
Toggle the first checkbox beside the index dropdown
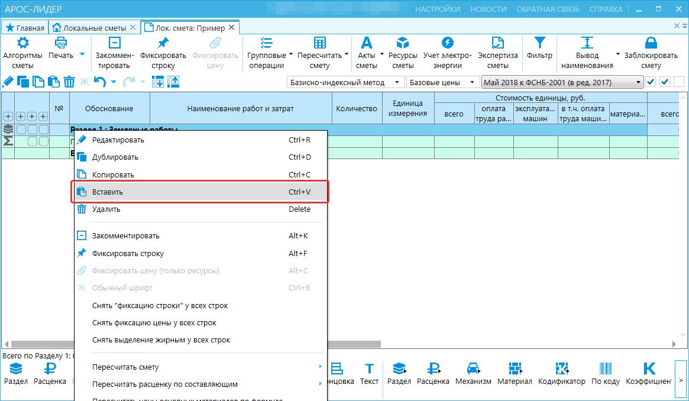[651, 82]
